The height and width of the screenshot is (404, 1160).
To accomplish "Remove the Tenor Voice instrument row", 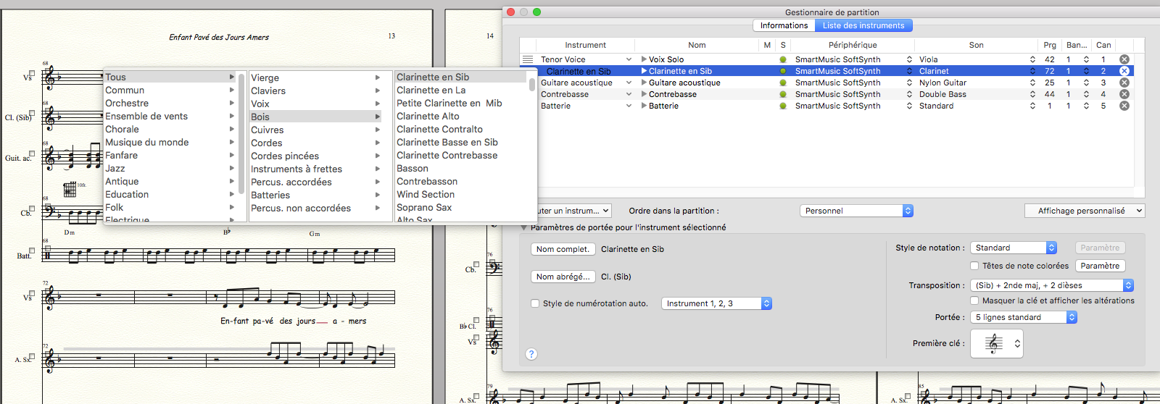I will click(1124, 59).
